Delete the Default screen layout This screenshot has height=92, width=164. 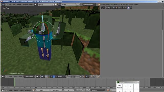pos(56,5)
